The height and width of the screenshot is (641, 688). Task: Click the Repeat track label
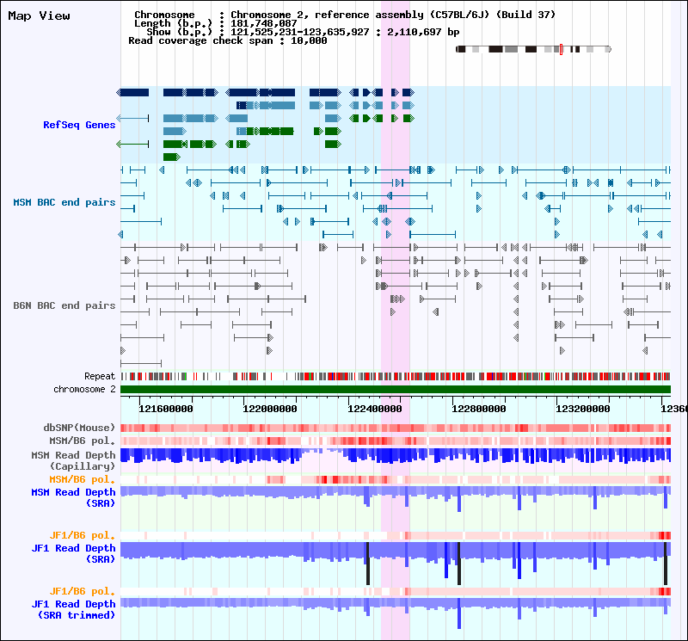pos(100,376)
